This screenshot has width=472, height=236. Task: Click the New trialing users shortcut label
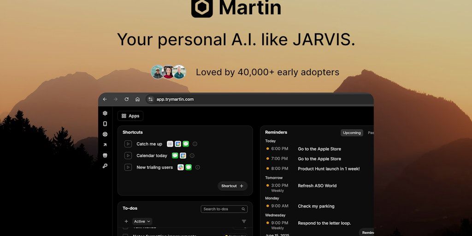tap(155, 167)
